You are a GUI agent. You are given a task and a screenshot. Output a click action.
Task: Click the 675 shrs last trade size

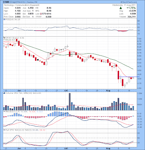[47, 14]
